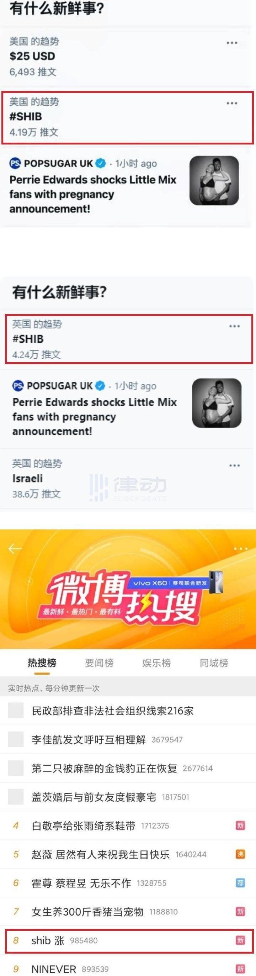Open more options for $25 USD trend
This screenshot has width=256, height=976.
click(x=232, y=43)
